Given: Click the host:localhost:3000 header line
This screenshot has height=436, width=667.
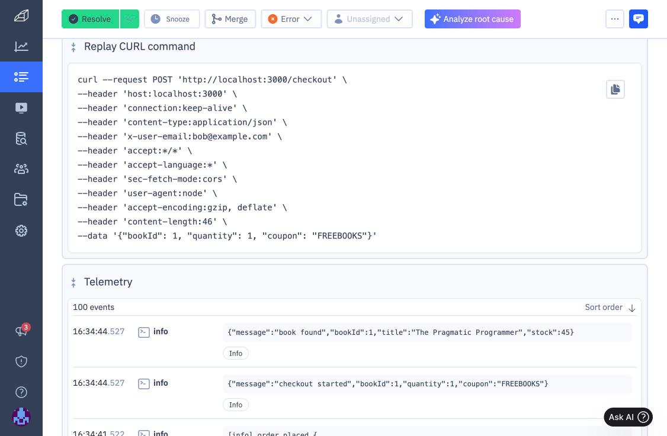Looking at the screenshot, I should pyautogui.click(x=157, y=94).
